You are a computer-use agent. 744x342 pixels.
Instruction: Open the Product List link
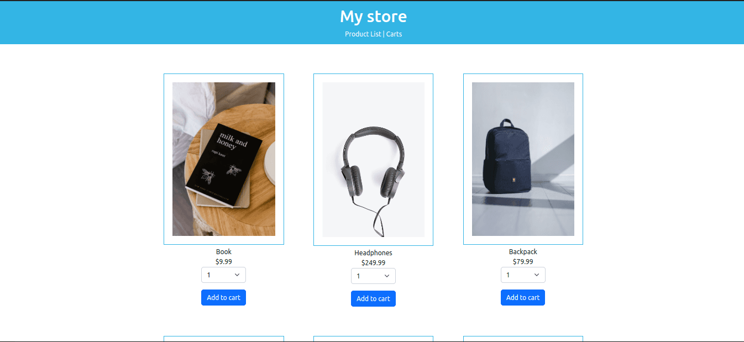(x=363, y=34)
